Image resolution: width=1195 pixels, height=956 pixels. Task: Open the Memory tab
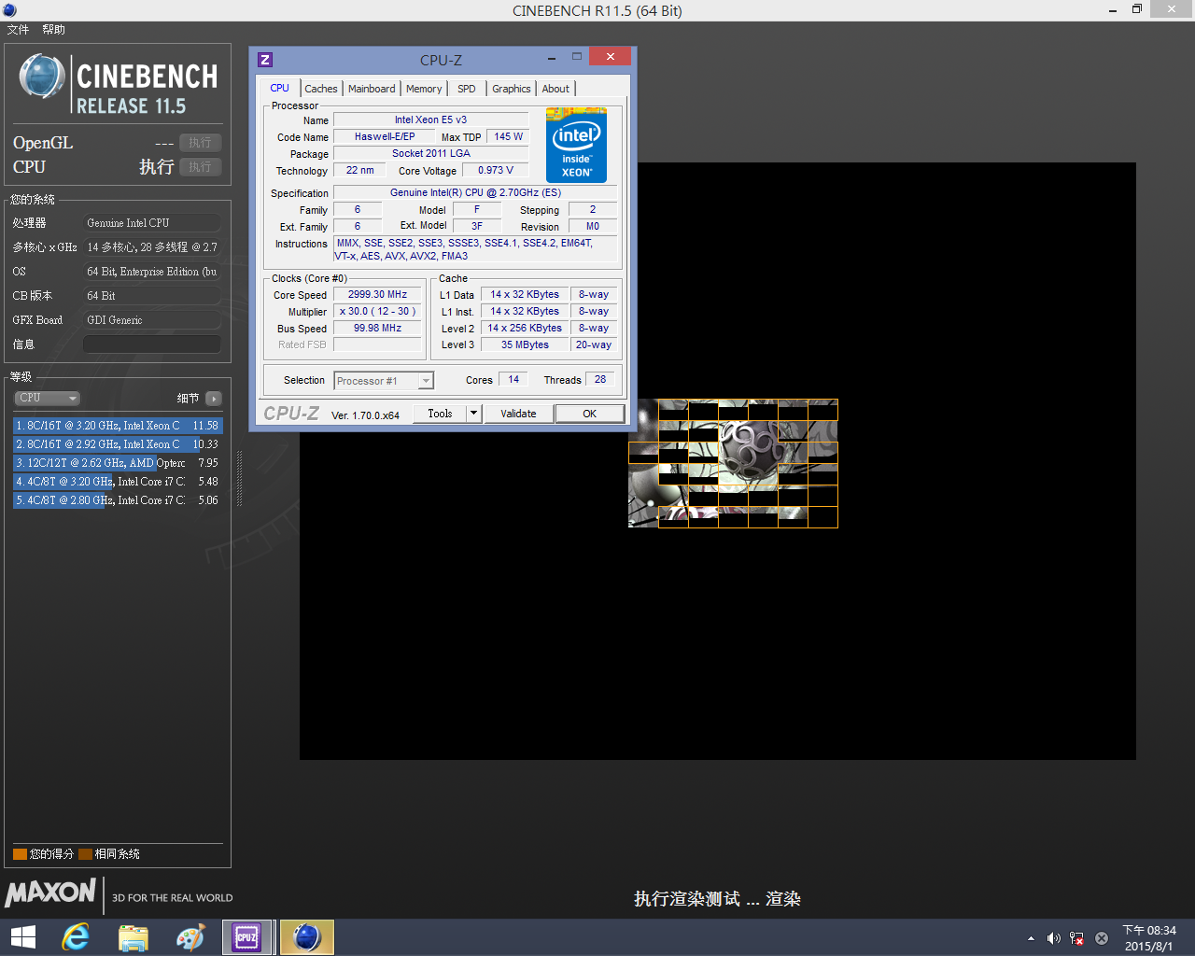pos(424,89)
